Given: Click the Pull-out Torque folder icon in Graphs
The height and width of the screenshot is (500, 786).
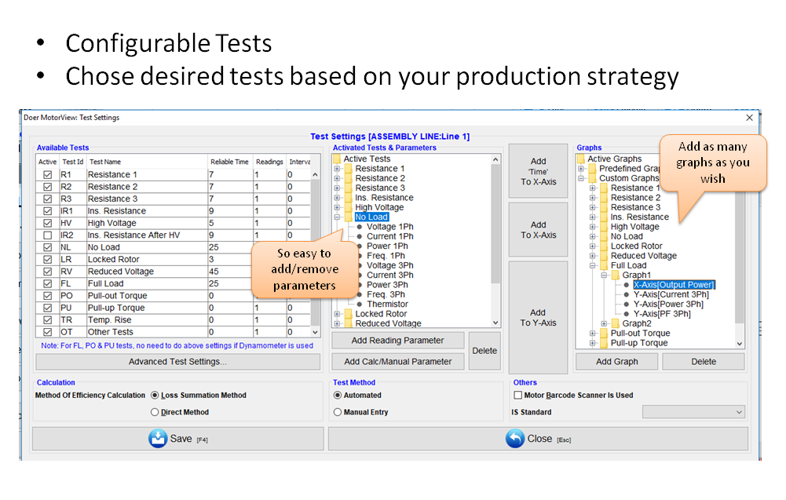Looking at the screenshot, I should click(605, 334).
